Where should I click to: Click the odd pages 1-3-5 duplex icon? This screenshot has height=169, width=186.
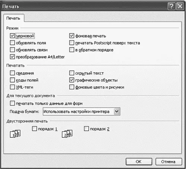(x=15, y=134)
